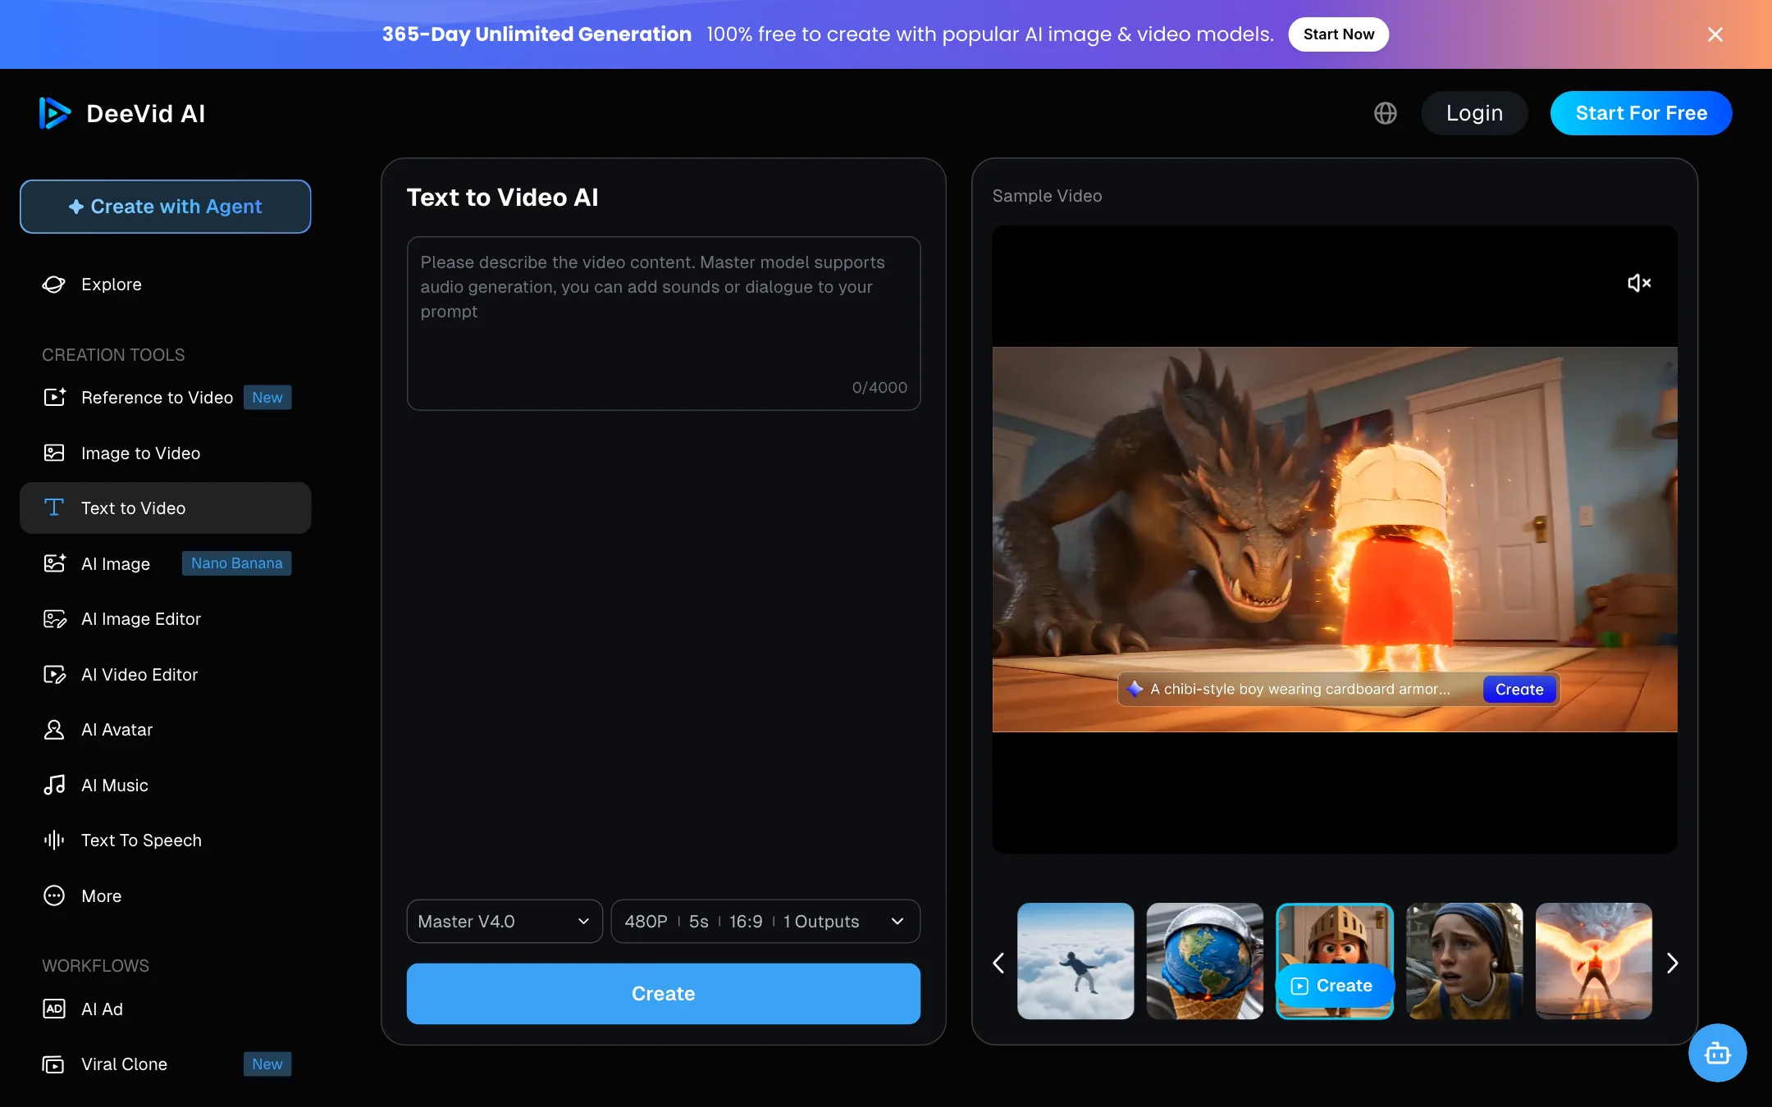Open the Text to Video menu label
The image size is (1772, 1107).
pos(133,508)
